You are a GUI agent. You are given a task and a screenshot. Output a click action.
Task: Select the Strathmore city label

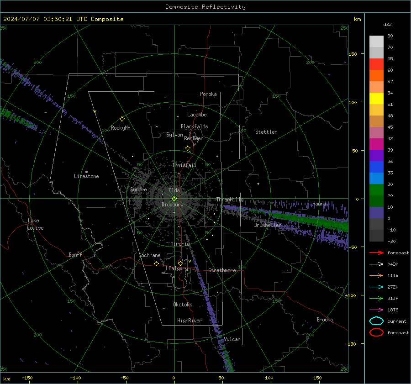(x=222, y=270)
